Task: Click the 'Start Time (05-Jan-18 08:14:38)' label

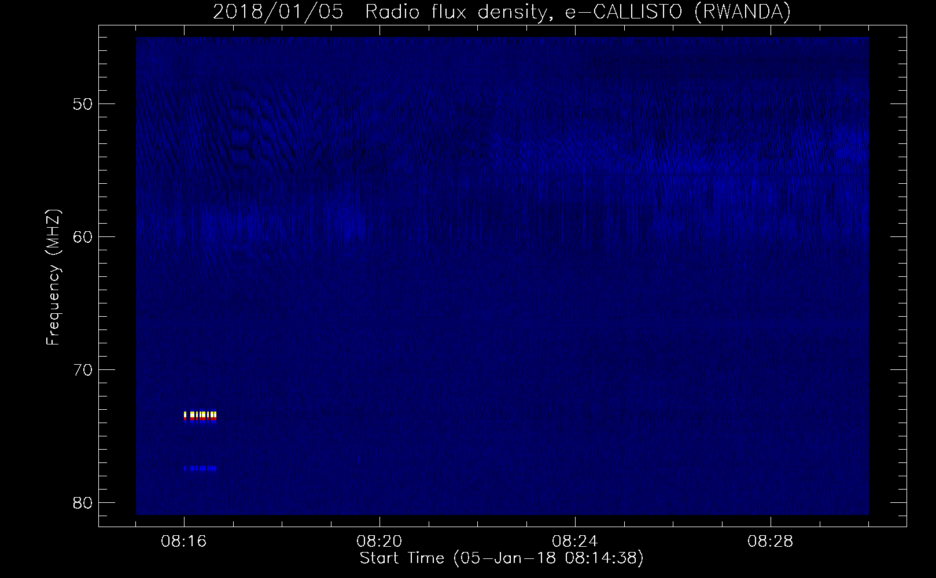Action: 502,558
